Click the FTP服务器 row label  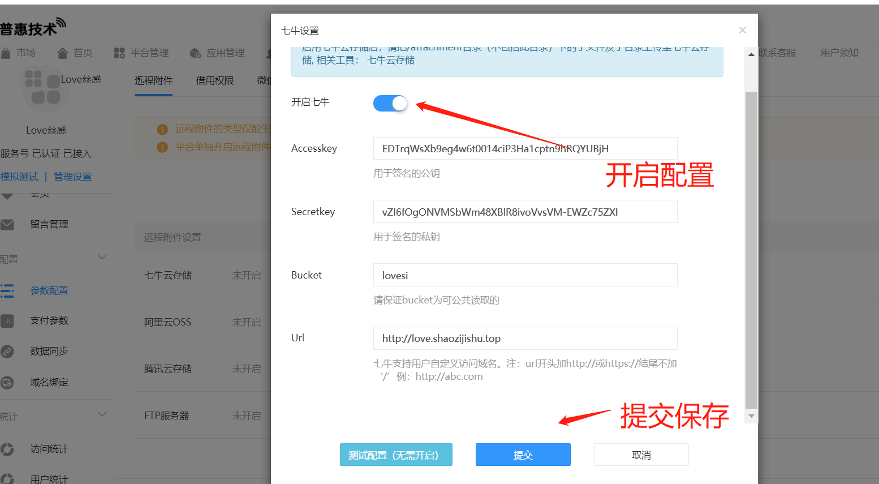(x=167, y=416)
